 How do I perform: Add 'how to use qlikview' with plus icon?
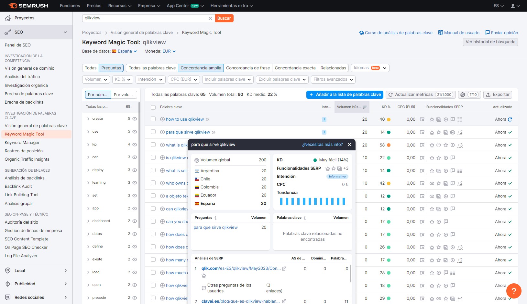pos(162,119)
